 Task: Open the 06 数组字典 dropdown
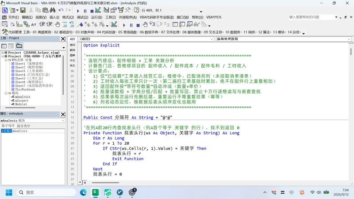point(149,32)
